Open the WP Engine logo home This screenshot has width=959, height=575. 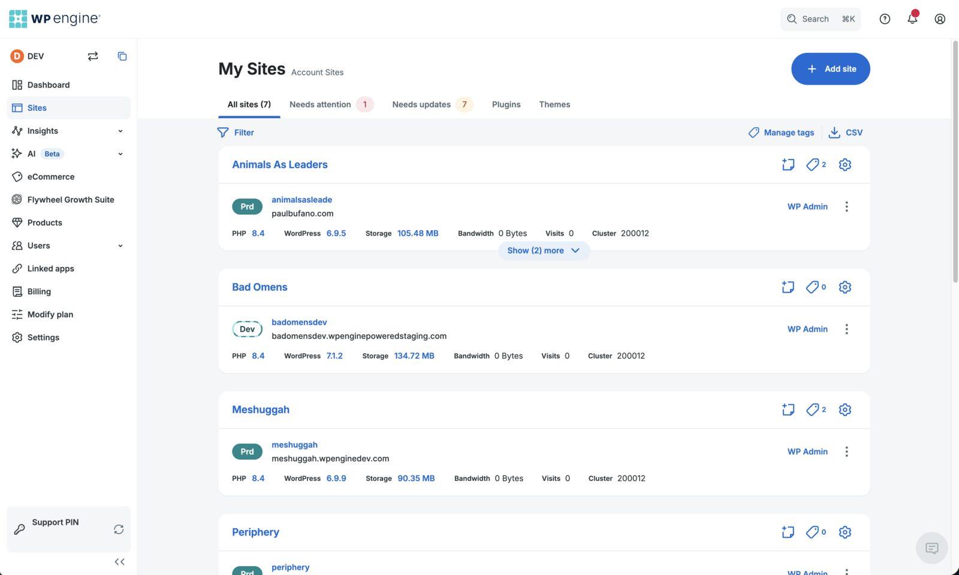pyautogui.click(x=55, y=19)
